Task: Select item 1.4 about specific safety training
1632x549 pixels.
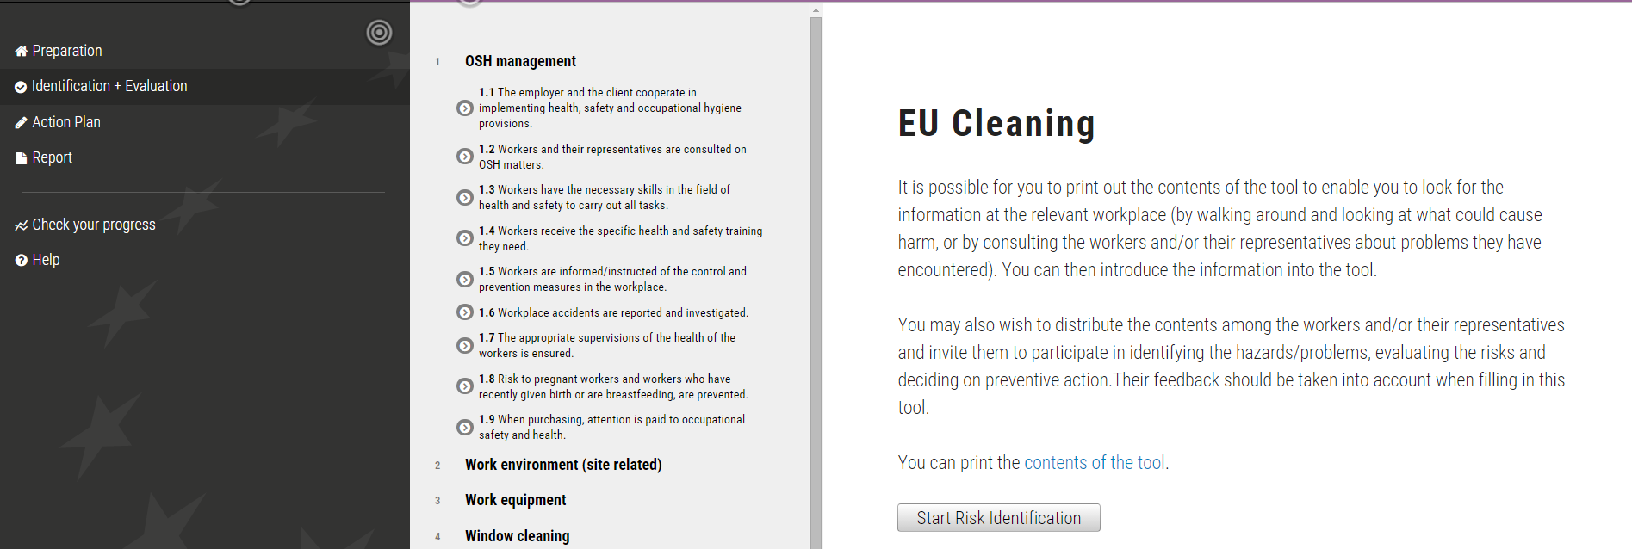Action: [620, 238]
